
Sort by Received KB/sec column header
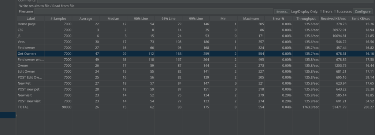click(x=333, y=18)
